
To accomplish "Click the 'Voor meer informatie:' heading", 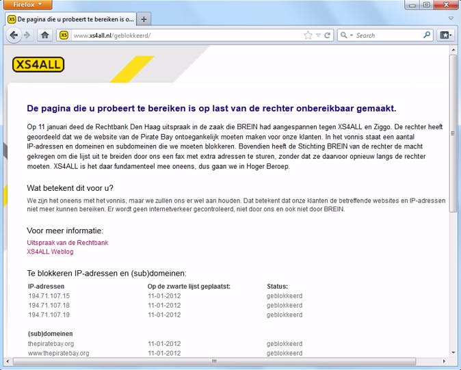I will (65, 230).
